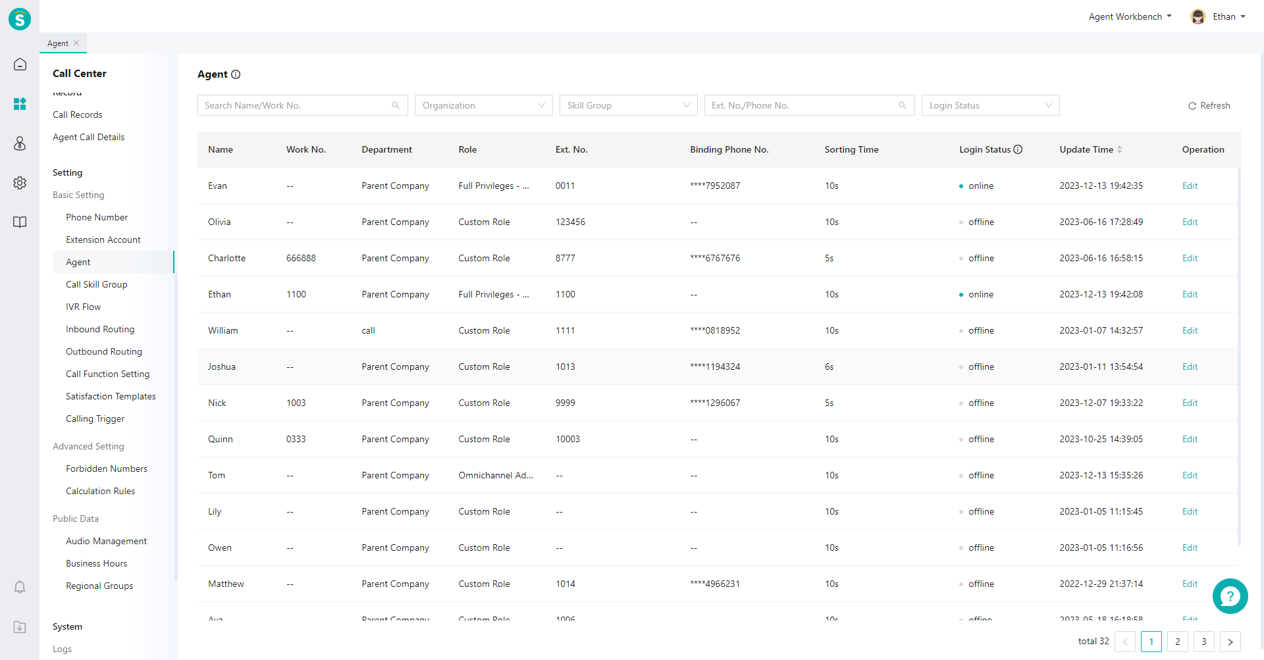
Task: Open the floating help chat bubble
Action: click(x=1230, y=596)
